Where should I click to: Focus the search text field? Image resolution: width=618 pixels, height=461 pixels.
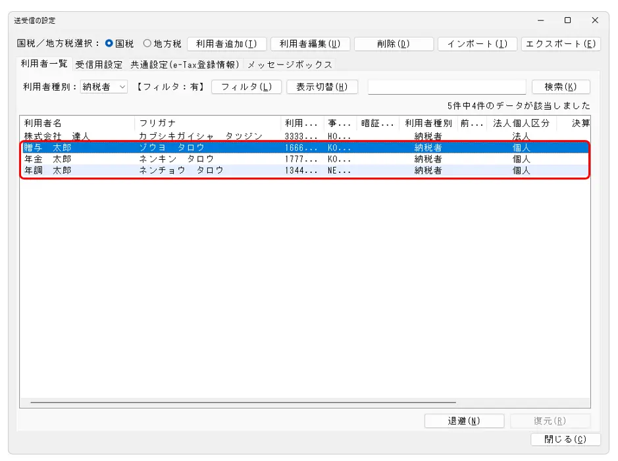[x=447, y=87]
